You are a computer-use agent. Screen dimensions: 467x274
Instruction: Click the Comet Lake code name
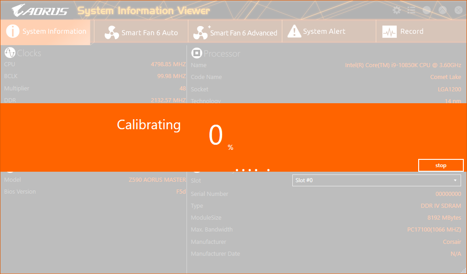[x=446, y=77]
